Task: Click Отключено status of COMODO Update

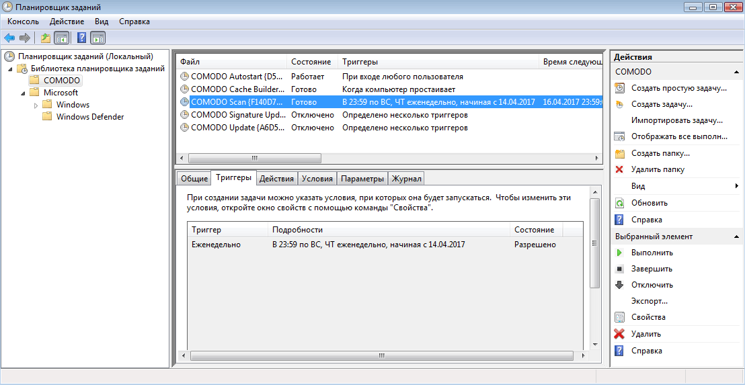Action: coord(313,128)
